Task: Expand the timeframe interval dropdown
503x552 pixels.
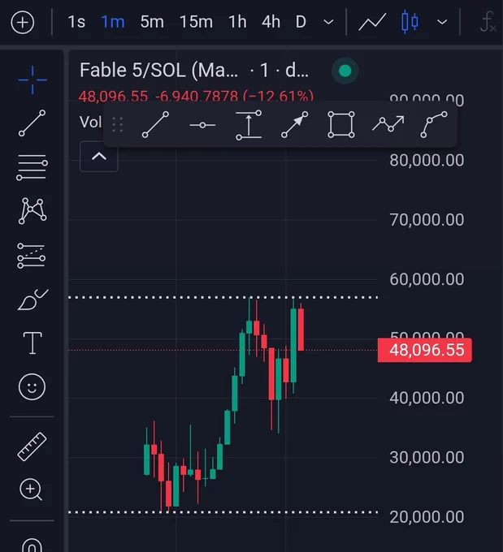Action: [328, 22]
